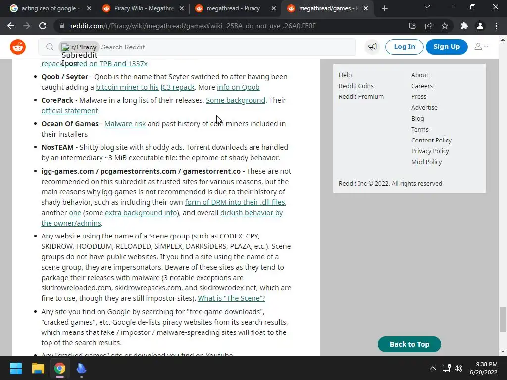
Task: Expand the tab search chevron
Action: tap(427, 7)
